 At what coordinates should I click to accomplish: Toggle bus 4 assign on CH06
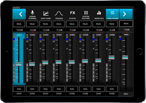(80, 80)
